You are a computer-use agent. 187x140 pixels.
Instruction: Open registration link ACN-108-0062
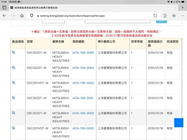[x=83, y=128]
